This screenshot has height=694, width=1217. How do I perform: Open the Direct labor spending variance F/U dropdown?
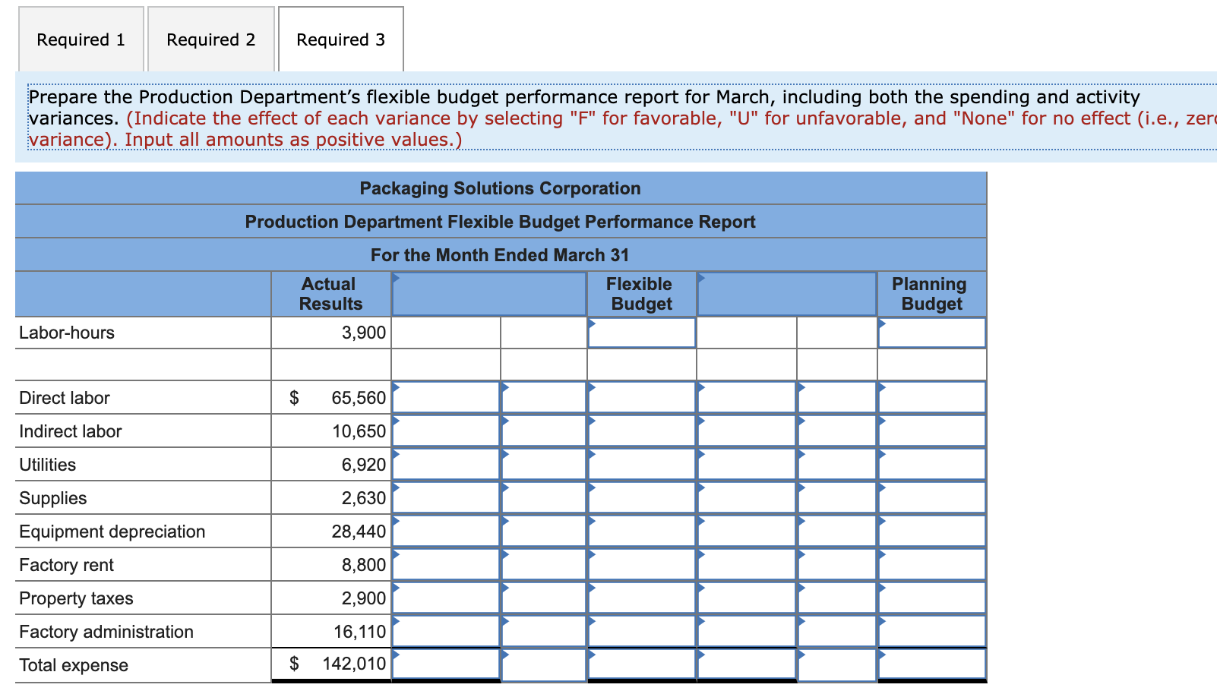[x=544, y=398]
